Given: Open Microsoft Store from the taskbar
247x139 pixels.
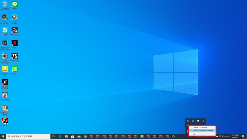Looking at the screenshot, I should tap(73, 136).
